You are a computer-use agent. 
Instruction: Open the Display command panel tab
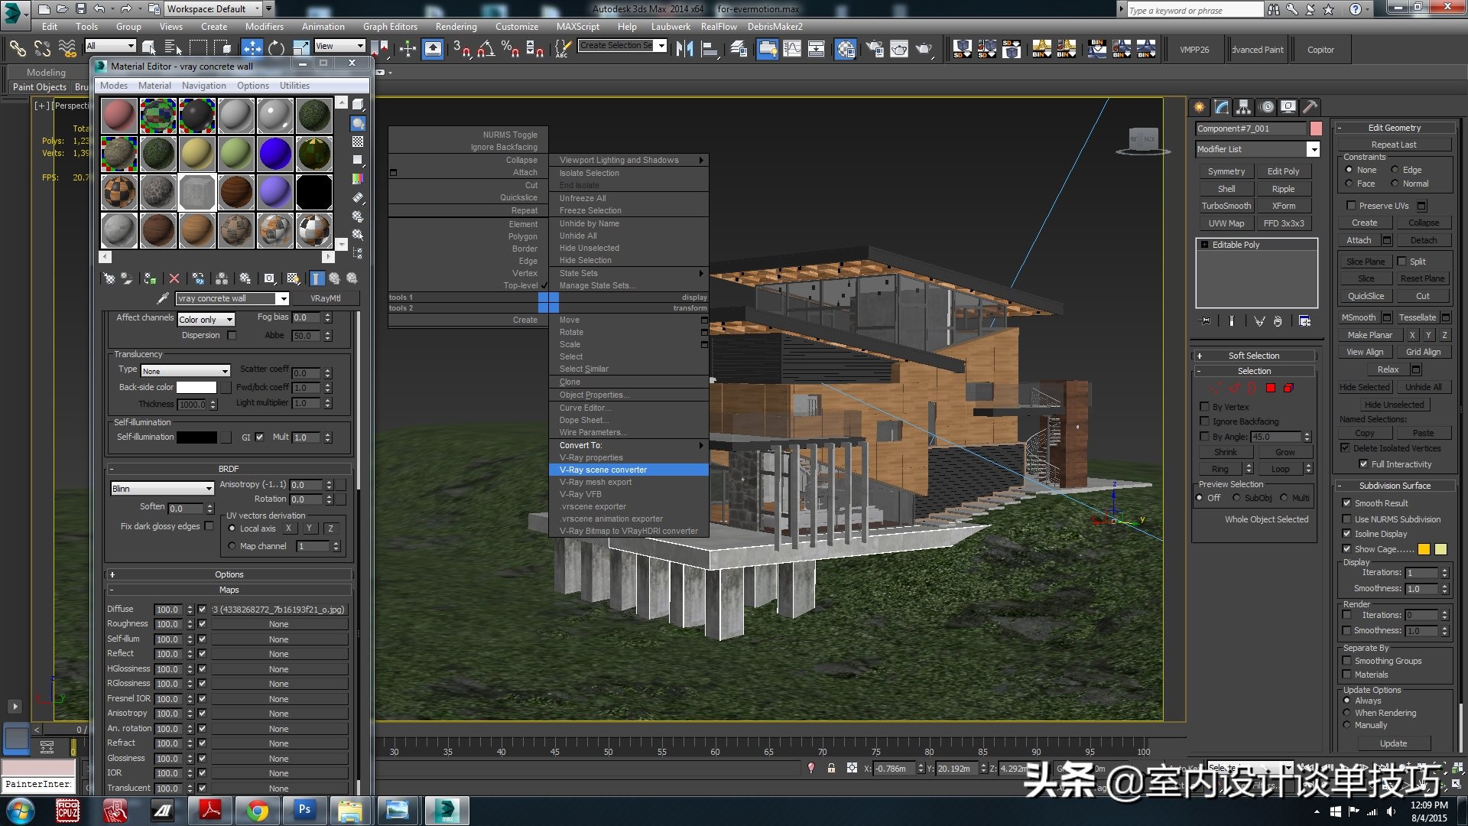click(x=1288, y=107)
